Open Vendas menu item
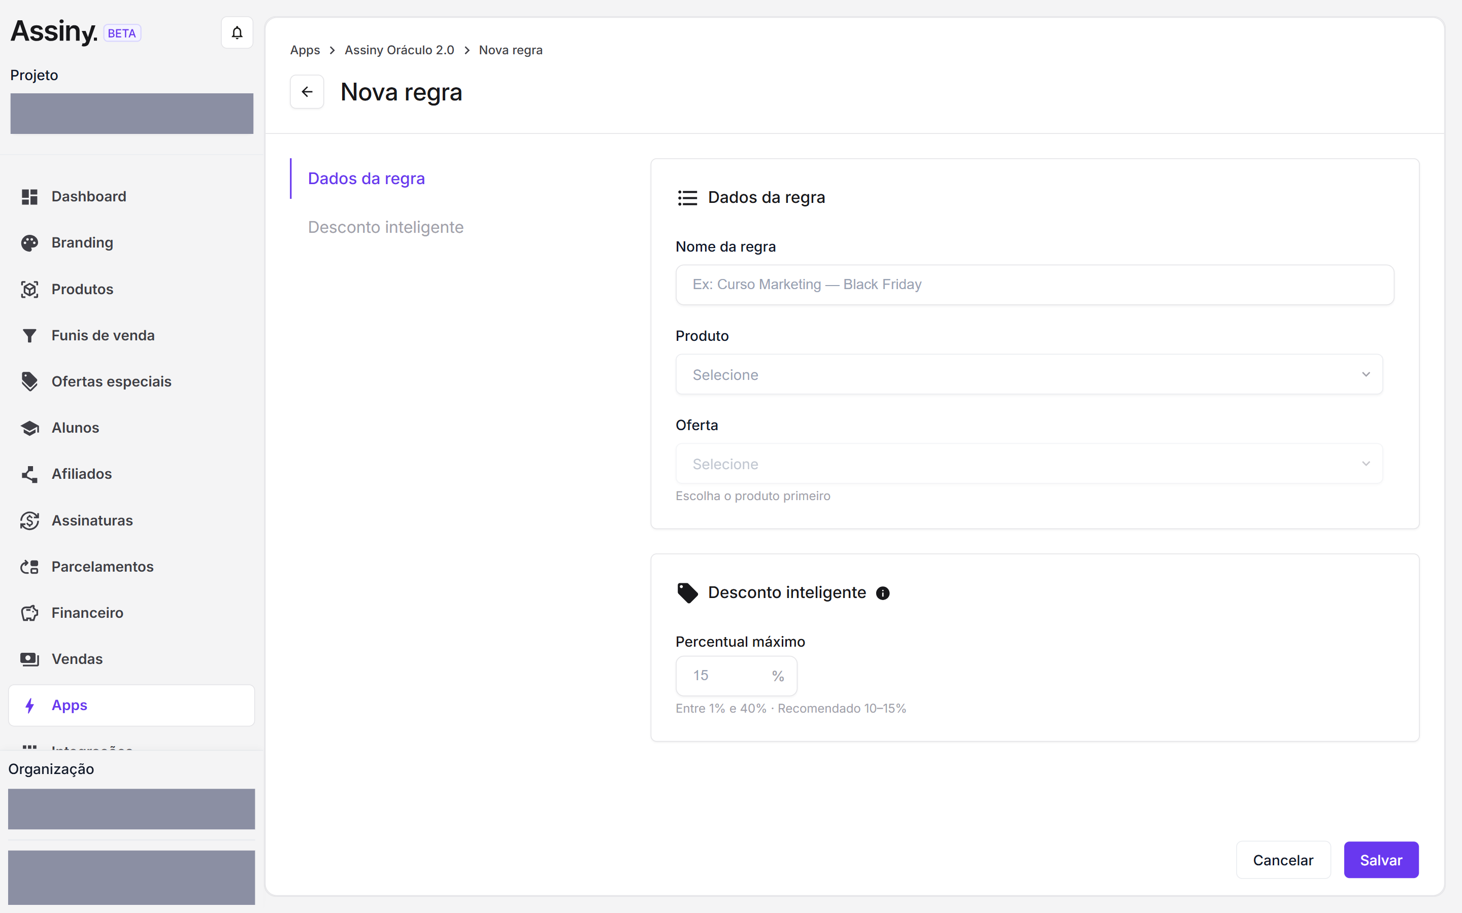This screenshot has width=1462, height=913. tap(131, 659)
